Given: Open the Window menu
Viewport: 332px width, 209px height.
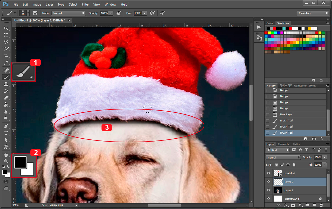Looking at the screenshot, I should click(110, 4).
